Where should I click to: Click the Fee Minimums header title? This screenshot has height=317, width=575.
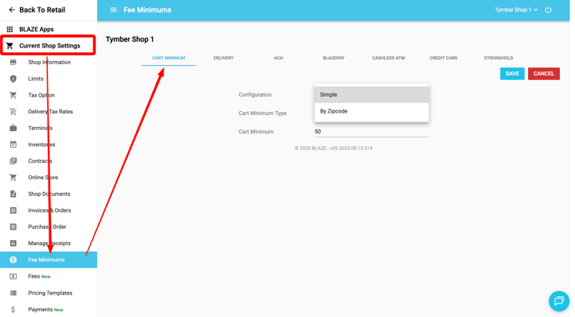pyautogui.click(x=147, y=10)
